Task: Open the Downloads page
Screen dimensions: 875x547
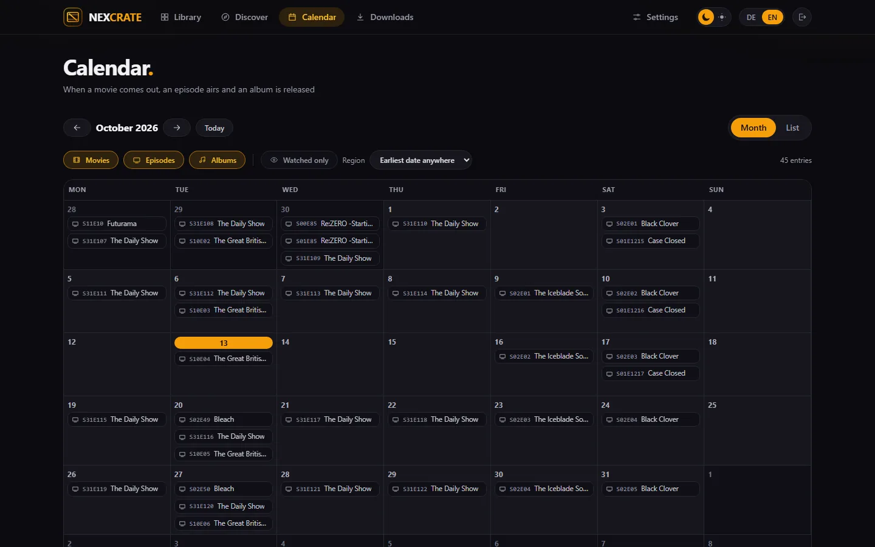Action: click(385, 17)
